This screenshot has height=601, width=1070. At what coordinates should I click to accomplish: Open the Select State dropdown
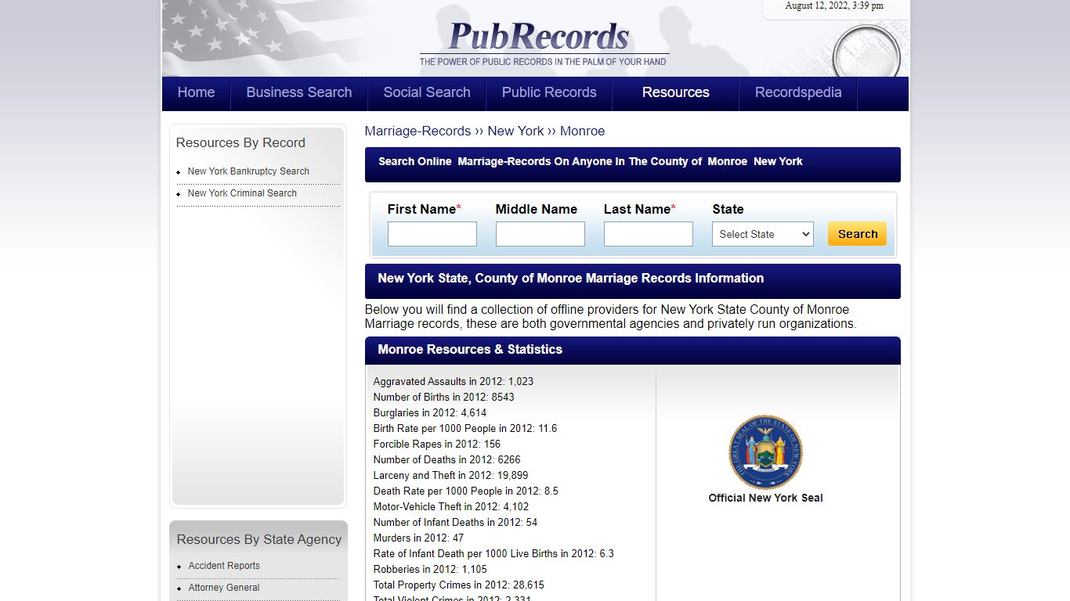pyautogui.click(x=763, y=234)
